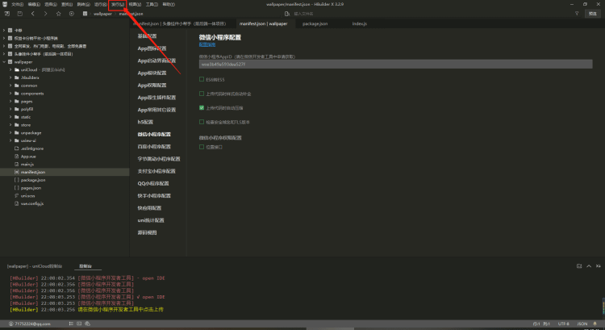
Task: Switch to the index.js editor tab
Action: pos(359,23)
